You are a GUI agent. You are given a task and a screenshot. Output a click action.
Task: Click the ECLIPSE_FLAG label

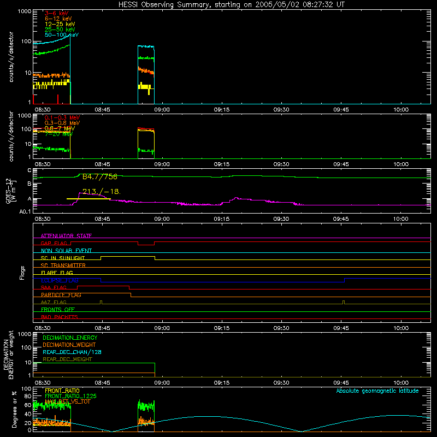coord(60,280)
